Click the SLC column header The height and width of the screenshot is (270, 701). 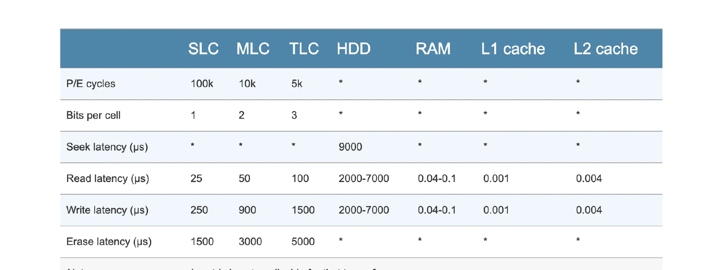pos(203,49)
